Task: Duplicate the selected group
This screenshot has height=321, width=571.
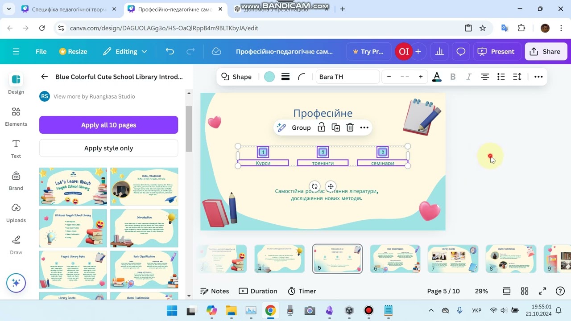Action: coord(336,128)
